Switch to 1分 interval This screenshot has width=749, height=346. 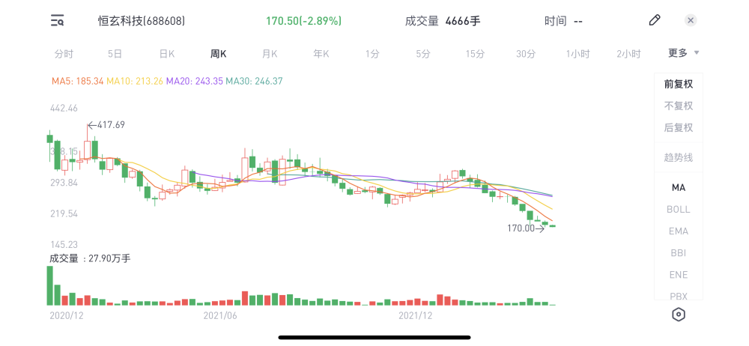tap(372, 53)
